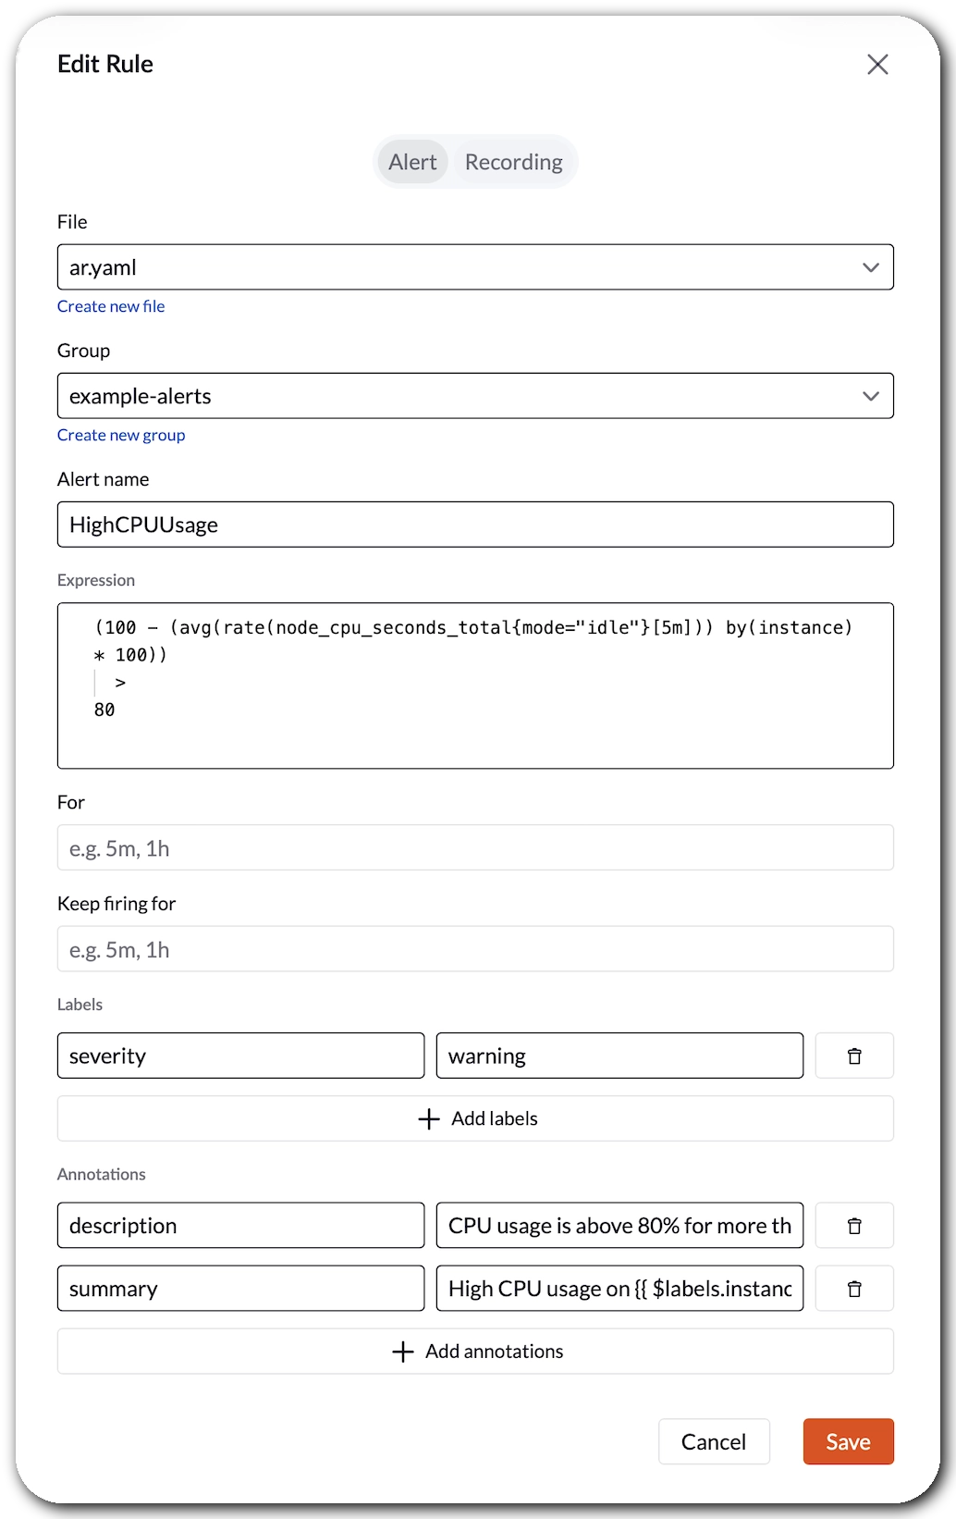Add a new annotation row
Image resolution: width=956 pixels, height=1519 pixels.
(475, 1352)
